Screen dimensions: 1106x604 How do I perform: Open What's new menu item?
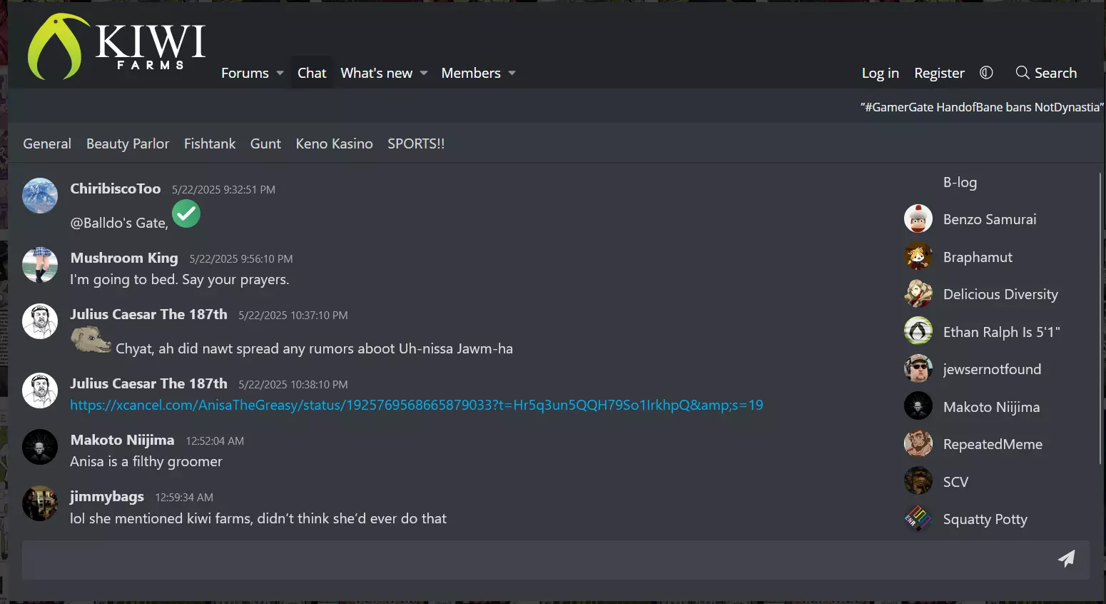click(376, 73)
